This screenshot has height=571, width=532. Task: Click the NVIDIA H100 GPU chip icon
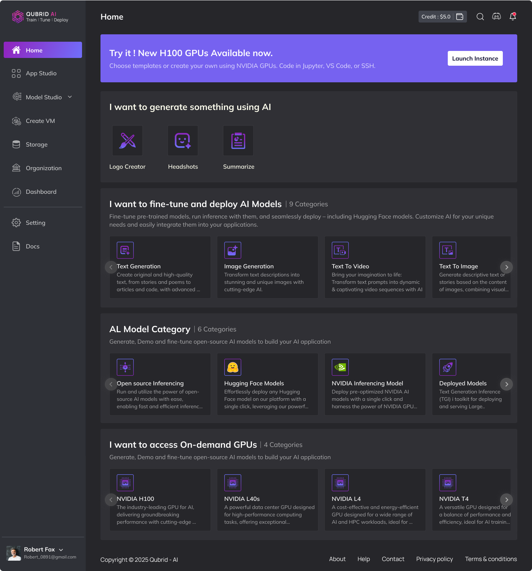coord(125,483)
